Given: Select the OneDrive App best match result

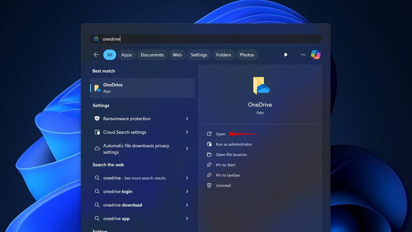Looking at the screenshot, I should click(142, 88).
